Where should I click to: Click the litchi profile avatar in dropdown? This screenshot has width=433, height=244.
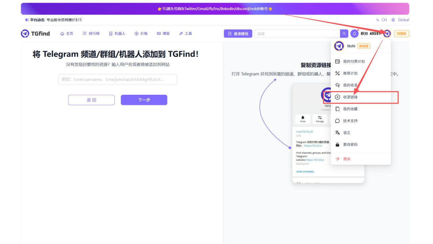(339, 46)
